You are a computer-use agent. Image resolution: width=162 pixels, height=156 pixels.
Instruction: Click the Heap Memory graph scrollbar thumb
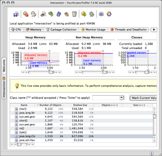[51, 72]
